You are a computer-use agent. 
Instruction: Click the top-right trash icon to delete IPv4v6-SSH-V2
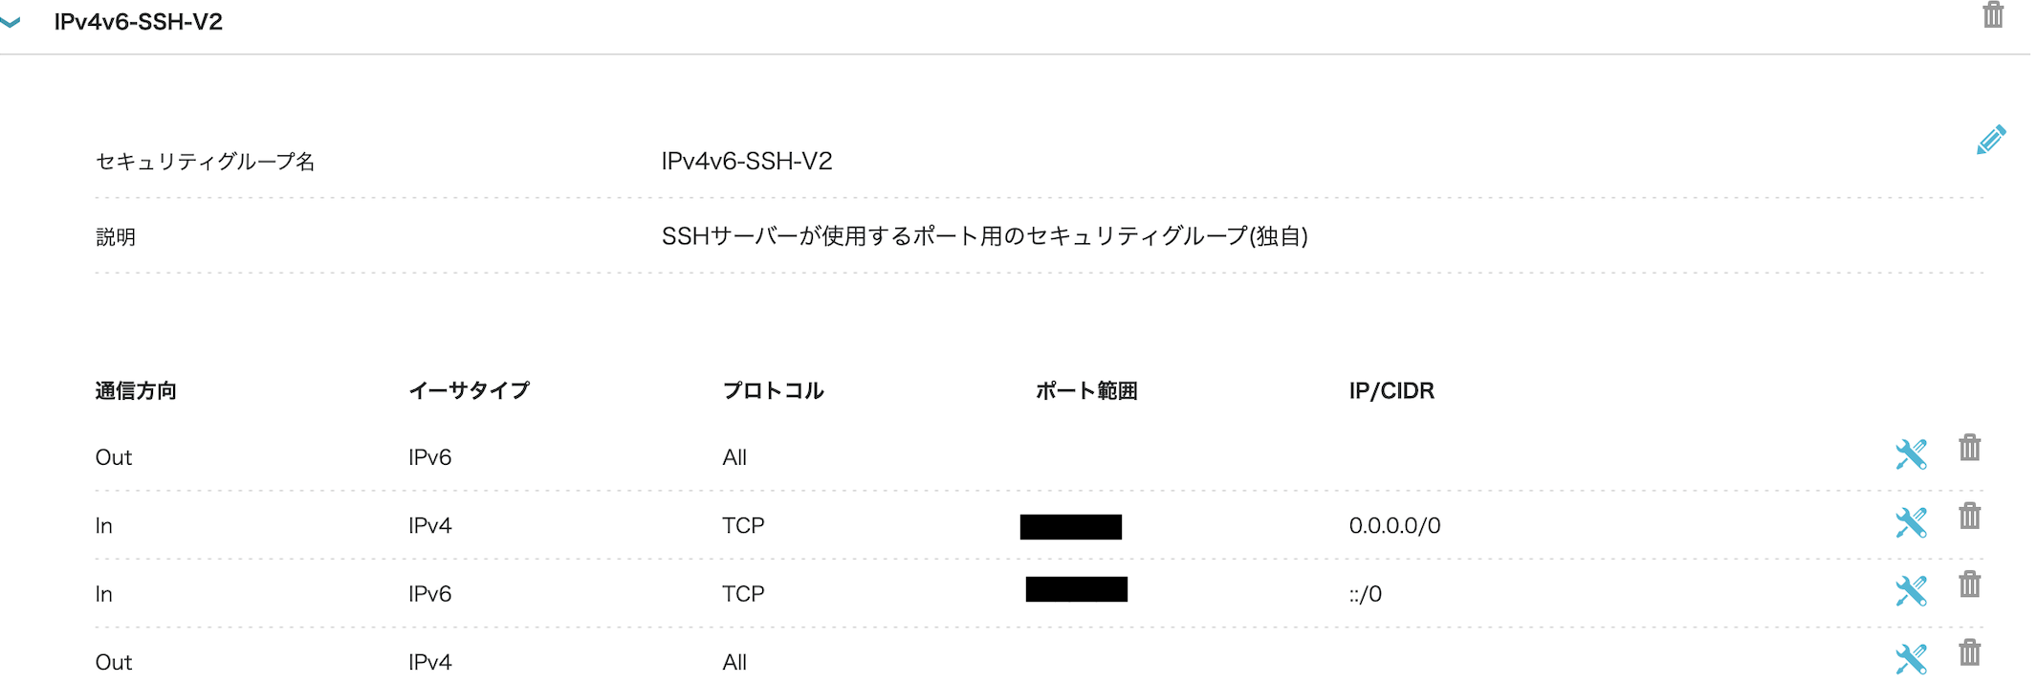point(1993,16)
